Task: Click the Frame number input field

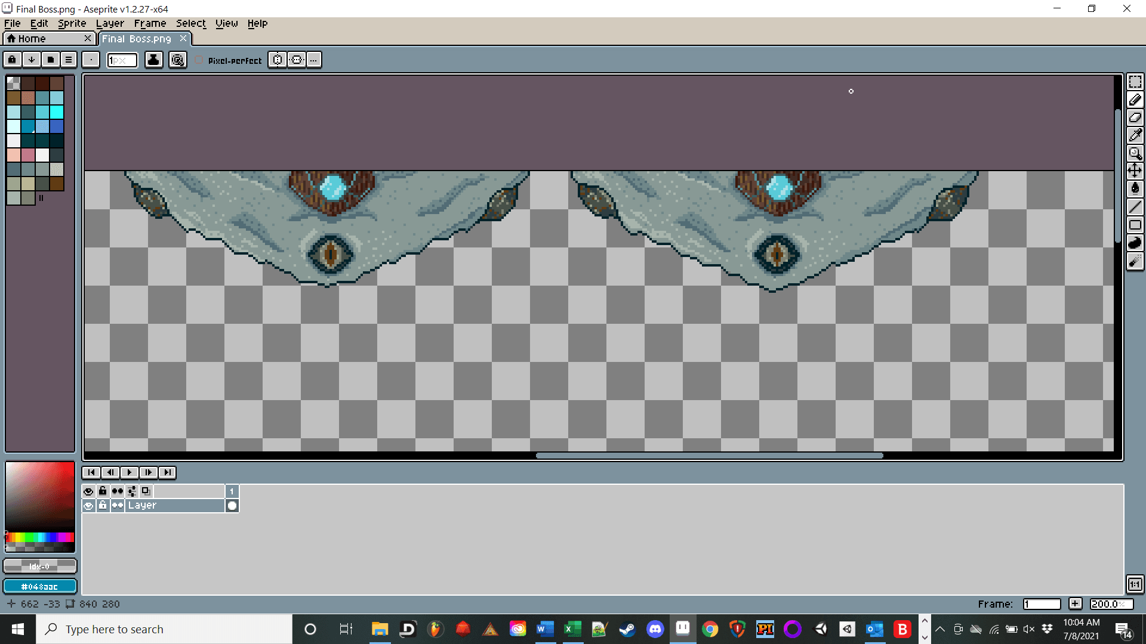Action: click(x=1041, y=604)
